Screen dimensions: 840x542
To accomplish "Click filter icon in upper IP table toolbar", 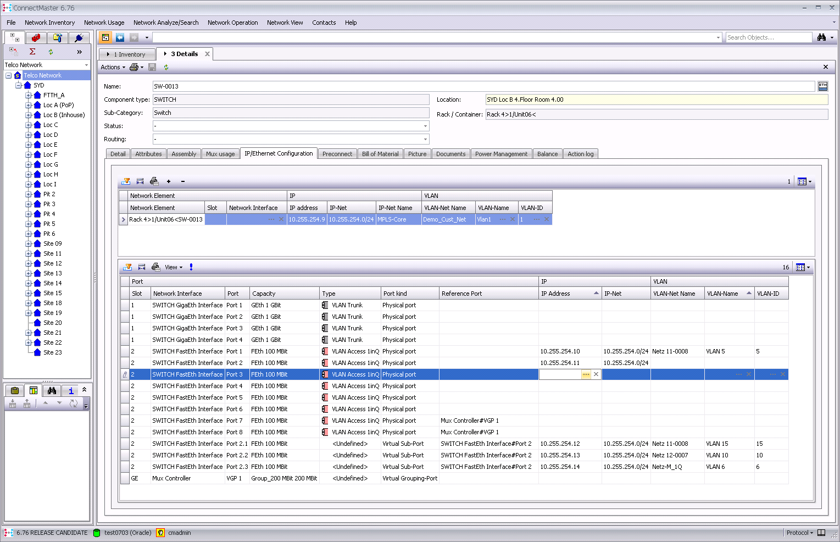I will (126, 181).
